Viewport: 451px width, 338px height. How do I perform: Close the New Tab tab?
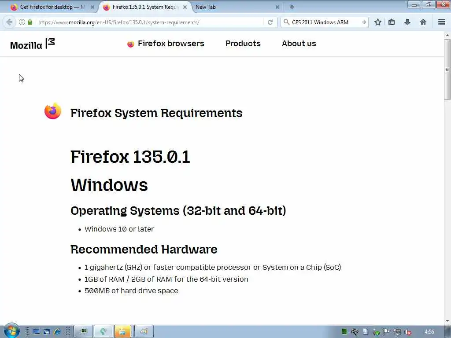(277, 7)
